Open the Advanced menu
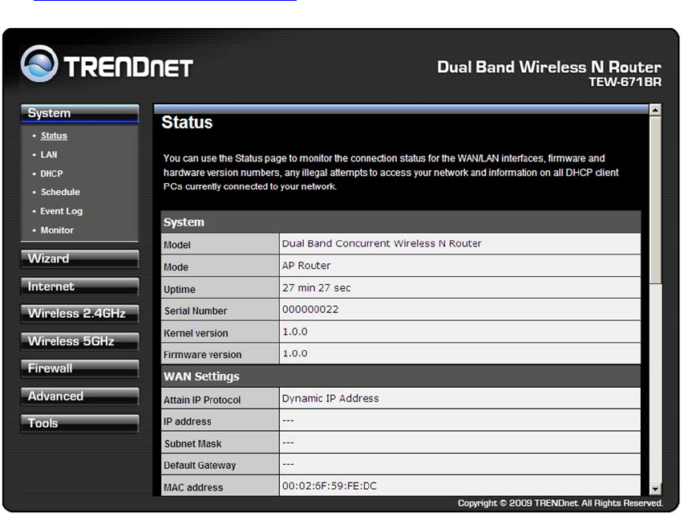The image size is (684, 517). tap(80, 397)
